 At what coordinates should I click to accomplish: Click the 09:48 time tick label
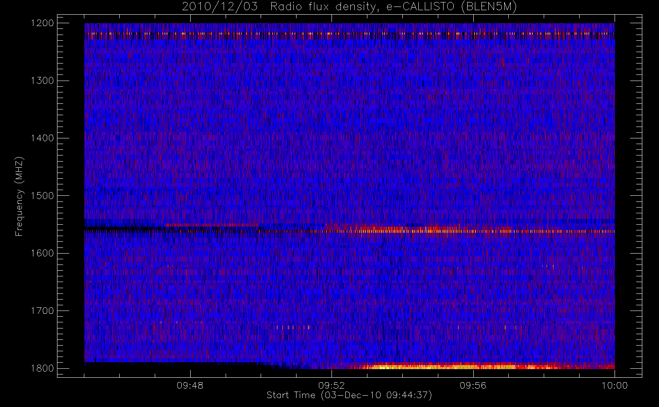tap(190, 385)
